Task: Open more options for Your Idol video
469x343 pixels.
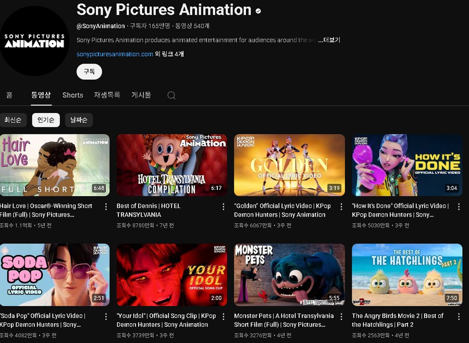Action: (224, 316)
